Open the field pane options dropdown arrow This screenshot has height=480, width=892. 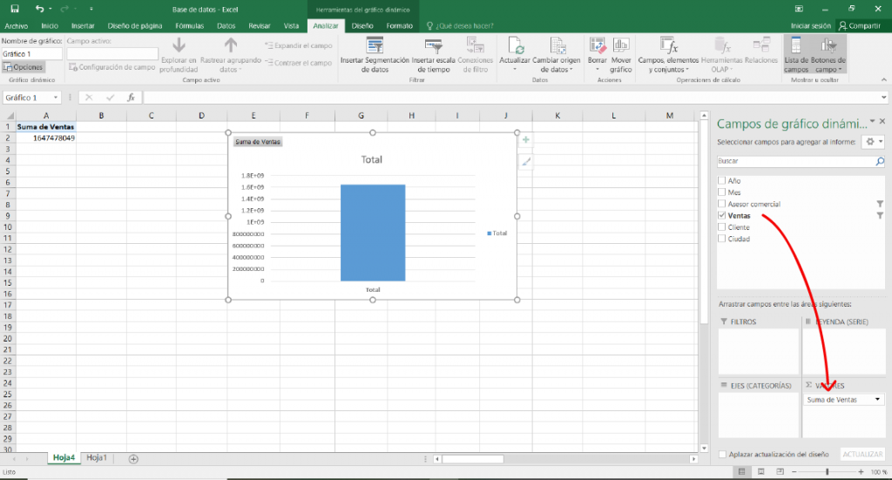click(872, 121)
